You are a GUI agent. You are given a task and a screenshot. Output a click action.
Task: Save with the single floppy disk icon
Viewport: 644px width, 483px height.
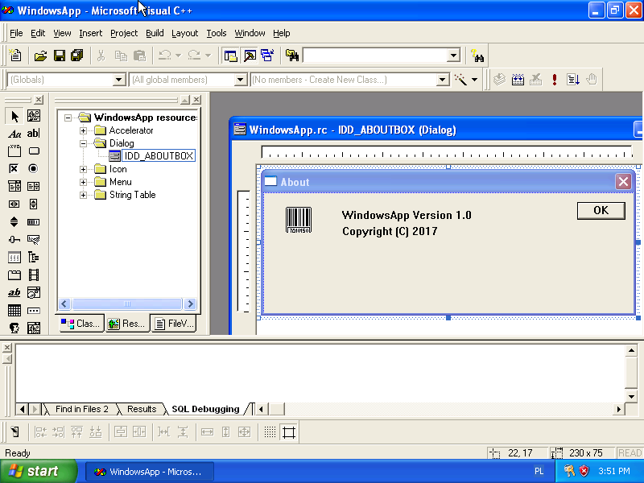tap(60, 56)
